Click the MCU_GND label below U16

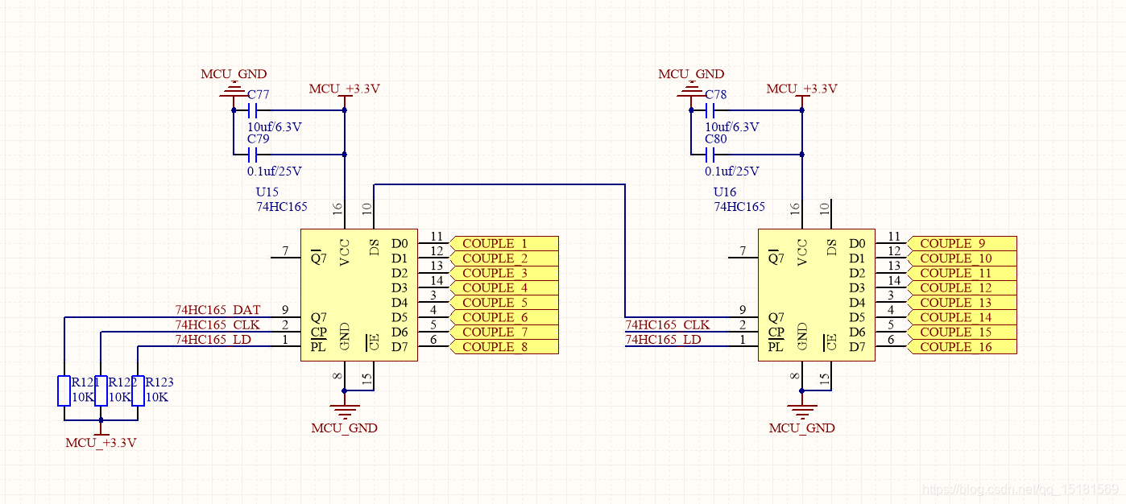click(x=801, y=428)
